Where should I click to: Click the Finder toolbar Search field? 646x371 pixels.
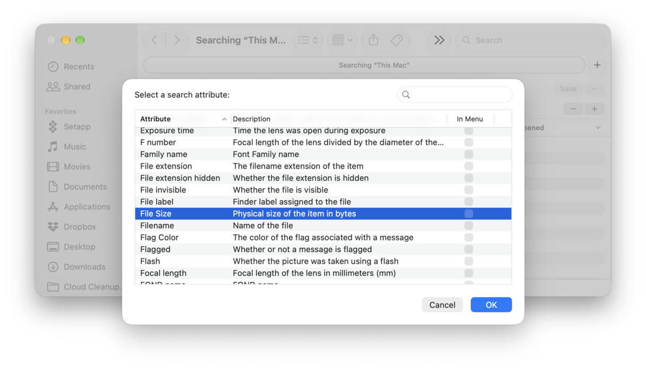click(x=530, y=40)
